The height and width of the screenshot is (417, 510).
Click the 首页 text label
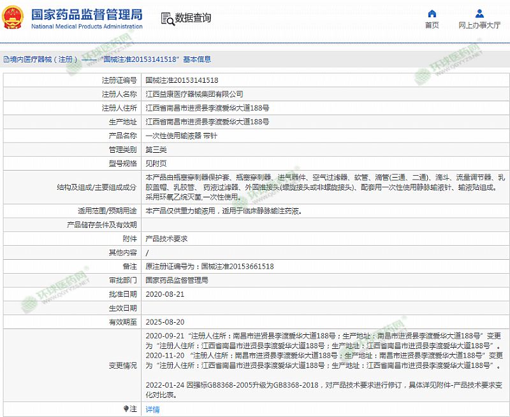(432, 25)
